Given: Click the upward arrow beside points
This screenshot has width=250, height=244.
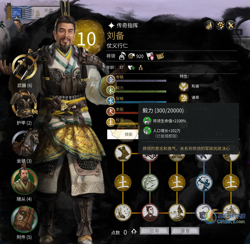Looking at the screenshot, I should [x=134, y=232].
